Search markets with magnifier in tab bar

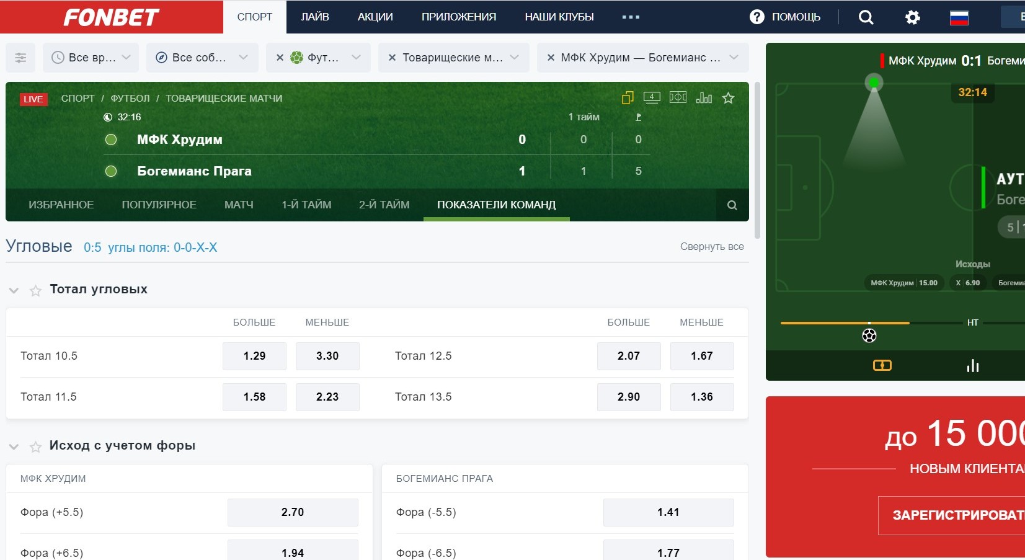(732, 205)
